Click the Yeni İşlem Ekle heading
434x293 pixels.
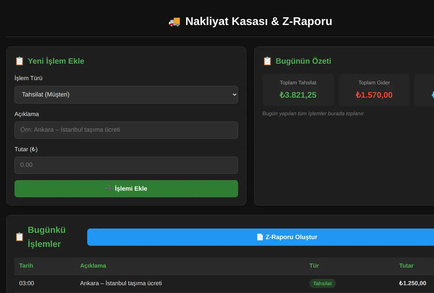point(56,61)
